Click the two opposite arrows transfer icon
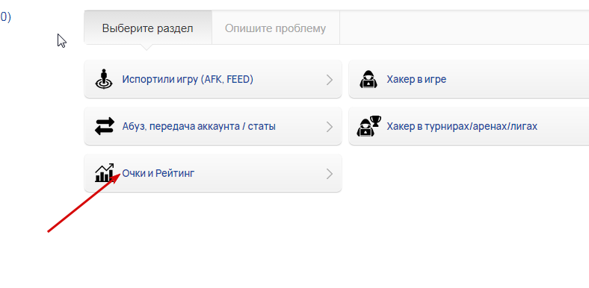Screen dimensions: 589x288 pyautogui.click(x=104, y=126)
